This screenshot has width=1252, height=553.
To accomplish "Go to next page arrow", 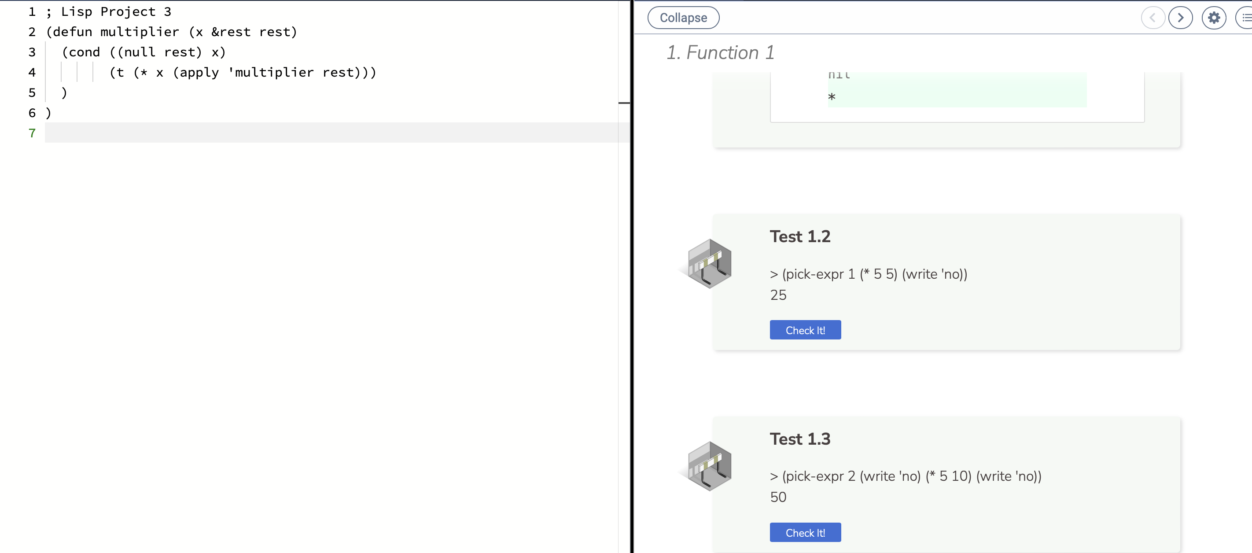I will [1180, 18].
